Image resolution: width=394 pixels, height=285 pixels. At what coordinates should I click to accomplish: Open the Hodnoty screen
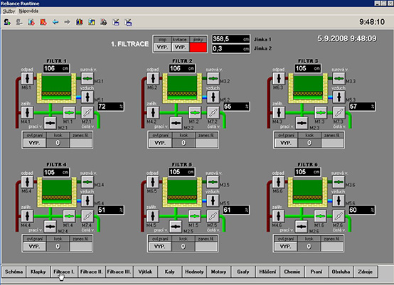click(194, 271)
